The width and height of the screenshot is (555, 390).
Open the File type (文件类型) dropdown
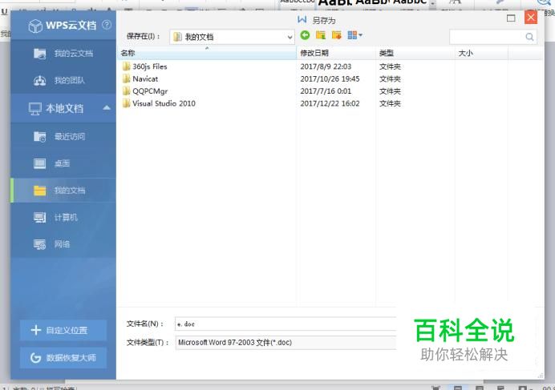point(286,343)
